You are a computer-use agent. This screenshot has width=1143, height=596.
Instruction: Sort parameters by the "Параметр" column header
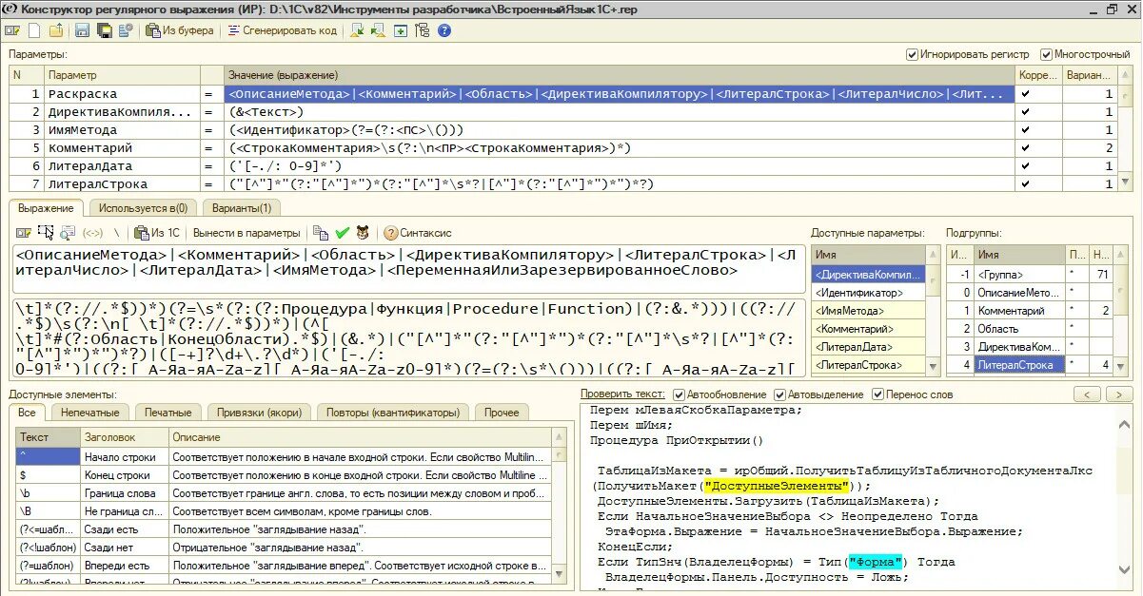121,75
